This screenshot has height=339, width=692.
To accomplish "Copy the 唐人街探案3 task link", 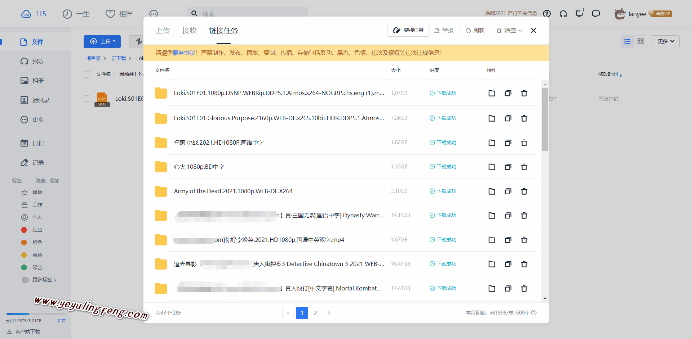I will click(x=508, y=264).
